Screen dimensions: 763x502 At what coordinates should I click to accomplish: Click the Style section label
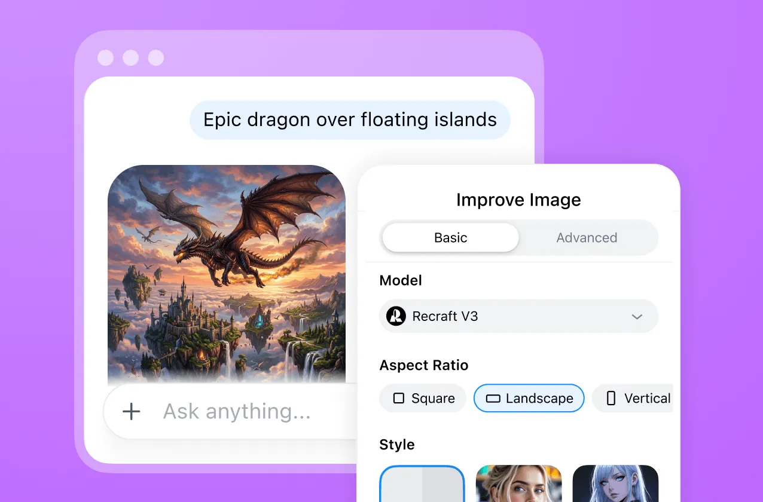397,445
